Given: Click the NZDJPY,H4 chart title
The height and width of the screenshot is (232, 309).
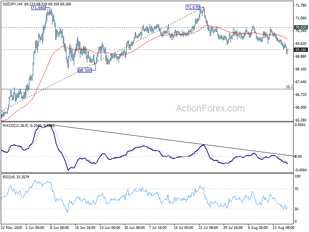Looking at the screenshot, I should click(x=12, y=4).
